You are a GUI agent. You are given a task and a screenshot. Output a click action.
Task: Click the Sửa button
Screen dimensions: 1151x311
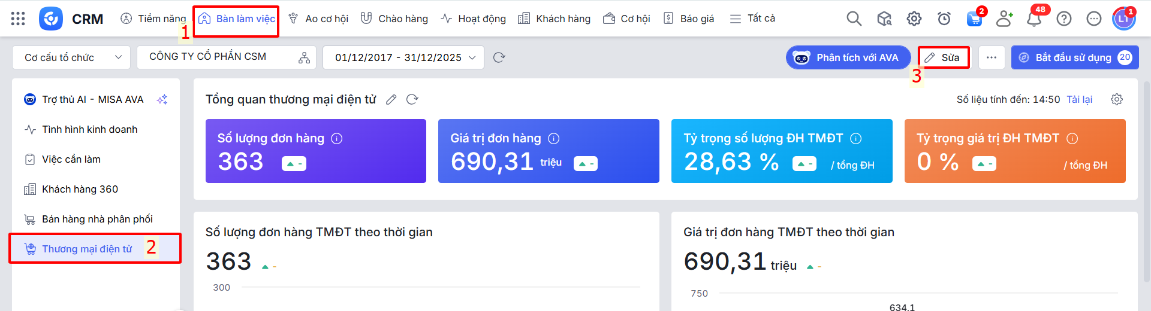click(x=943, y=57)
